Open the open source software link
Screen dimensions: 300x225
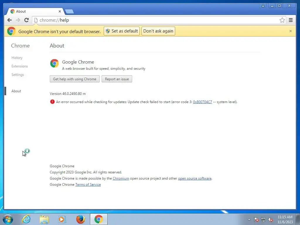[x=195, y=178]
